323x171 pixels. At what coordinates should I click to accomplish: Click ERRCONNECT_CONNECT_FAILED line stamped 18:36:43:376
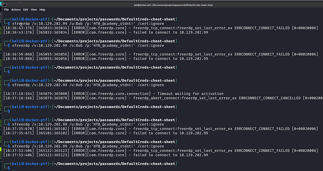[x=161, y=28]
